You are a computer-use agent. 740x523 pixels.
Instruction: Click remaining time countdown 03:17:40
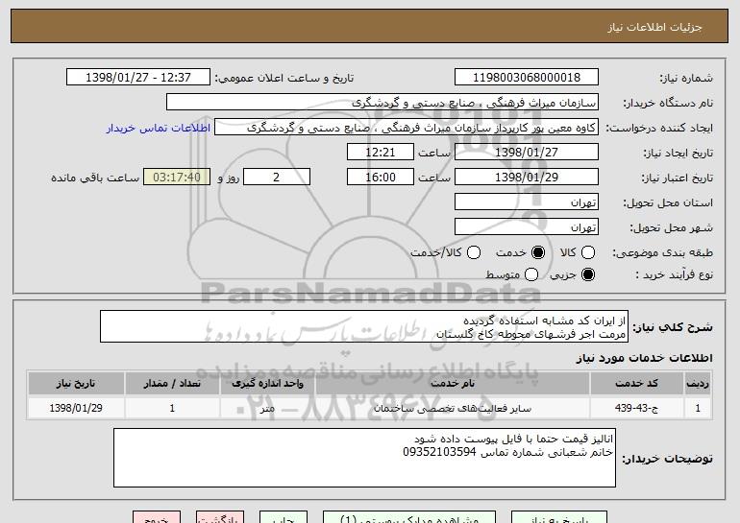(177, 178)
